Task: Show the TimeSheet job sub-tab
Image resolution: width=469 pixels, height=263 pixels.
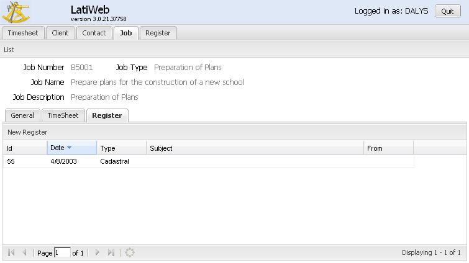Action: [63, 115]
